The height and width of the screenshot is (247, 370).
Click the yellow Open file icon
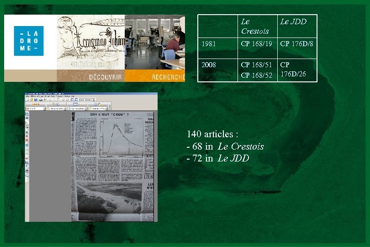point(32,100)
